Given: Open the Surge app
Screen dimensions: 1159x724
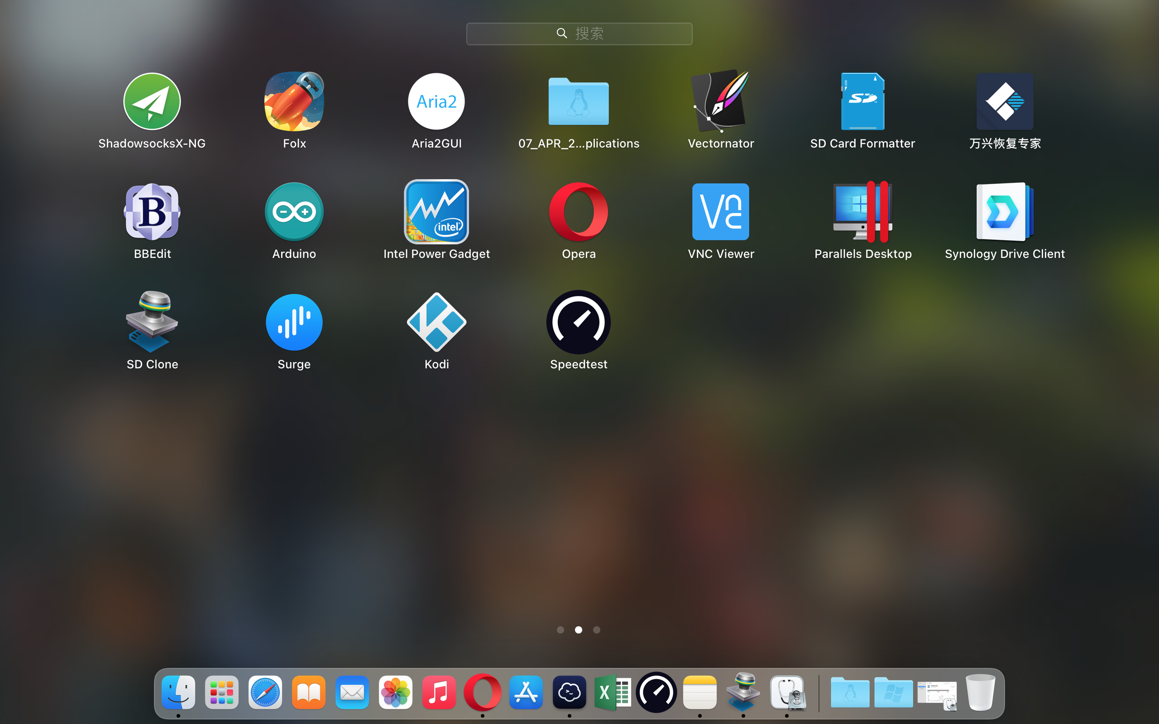Looking at the screenshot, I should tap(294, 322).
